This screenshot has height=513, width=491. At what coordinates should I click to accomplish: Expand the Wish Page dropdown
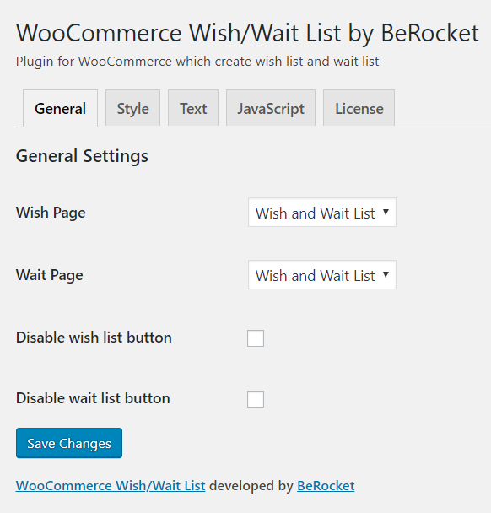(322, 213)
